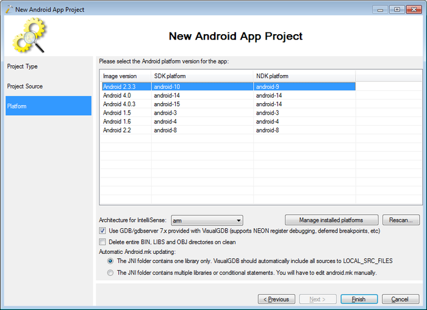This screenshot has width=427, height=310.
Task: Select JNI folder contains multiple libraries option
Action: (x=110, y=273)
